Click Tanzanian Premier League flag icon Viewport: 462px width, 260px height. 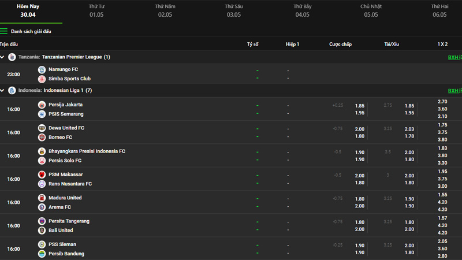point(12,57)
